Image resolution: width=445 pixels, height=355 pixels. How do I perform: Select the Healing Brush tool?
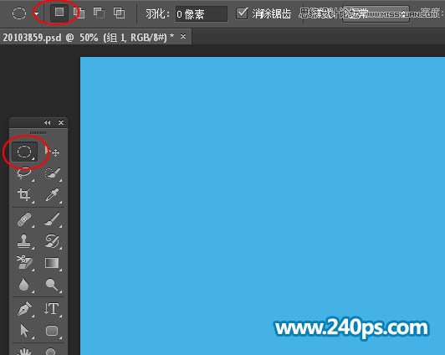[24, 219]
